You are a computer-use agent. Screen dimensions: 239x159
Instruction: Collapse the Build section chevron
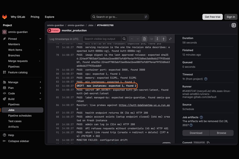pos(40,99)
